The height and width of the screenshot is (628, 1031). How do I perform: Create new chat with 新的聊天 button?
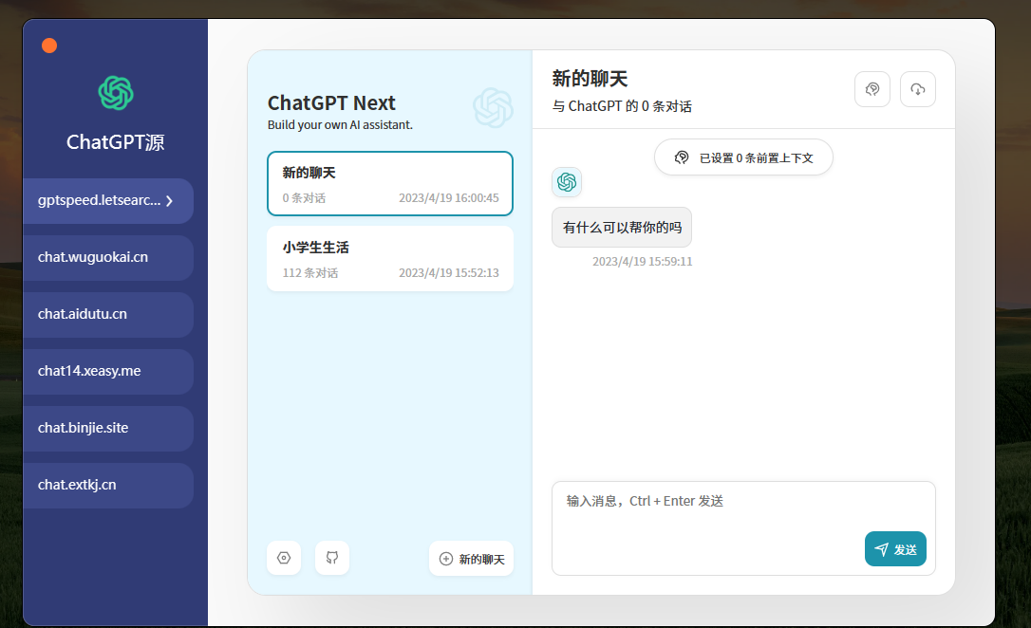[471, 559]
